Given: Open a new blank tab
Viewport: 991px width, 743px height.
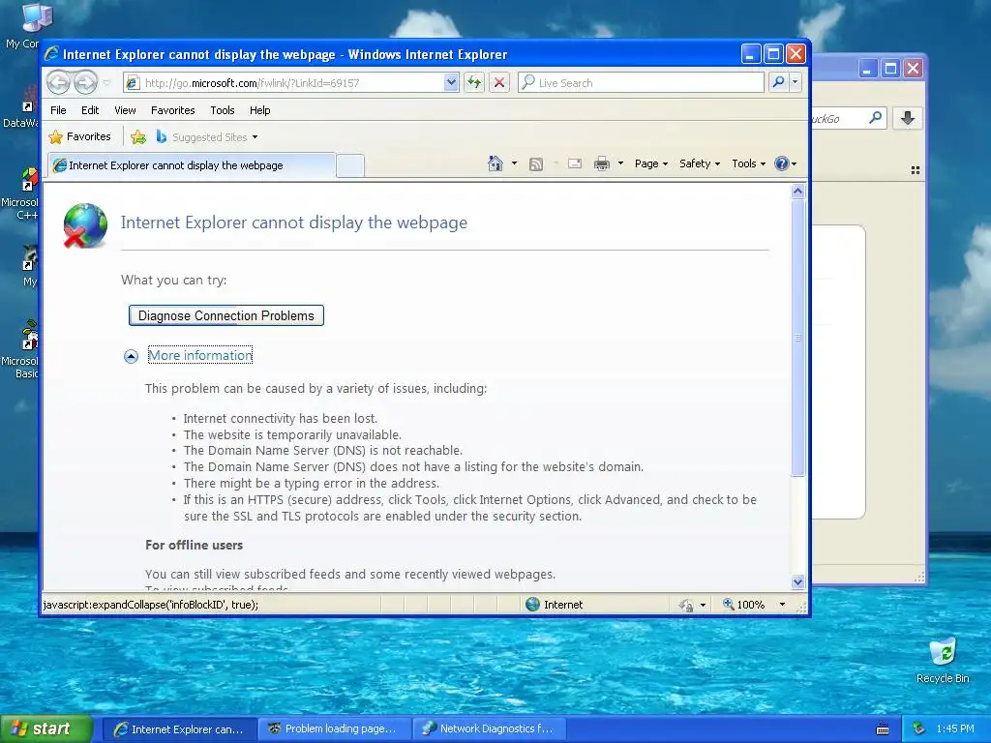Looking at the screenshot, I should [349, 165].
